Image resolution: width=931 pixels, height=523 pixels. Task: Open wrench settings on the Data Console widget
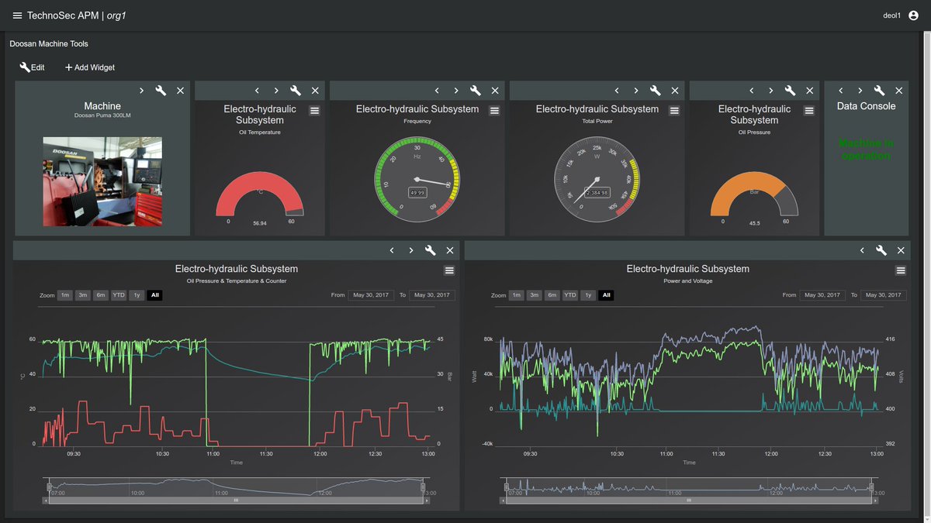point(881,90)
